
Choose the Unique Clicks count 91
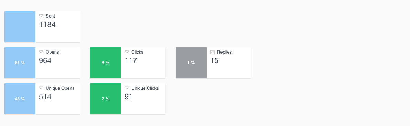coord(129,97)
